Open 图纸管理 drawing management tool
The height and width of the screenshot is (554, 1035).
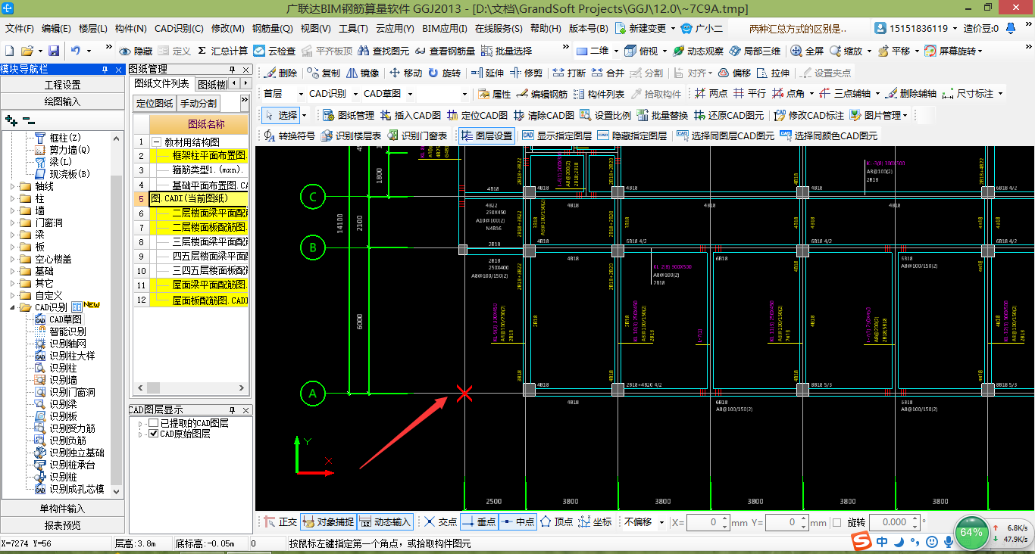tap(348, 115)
